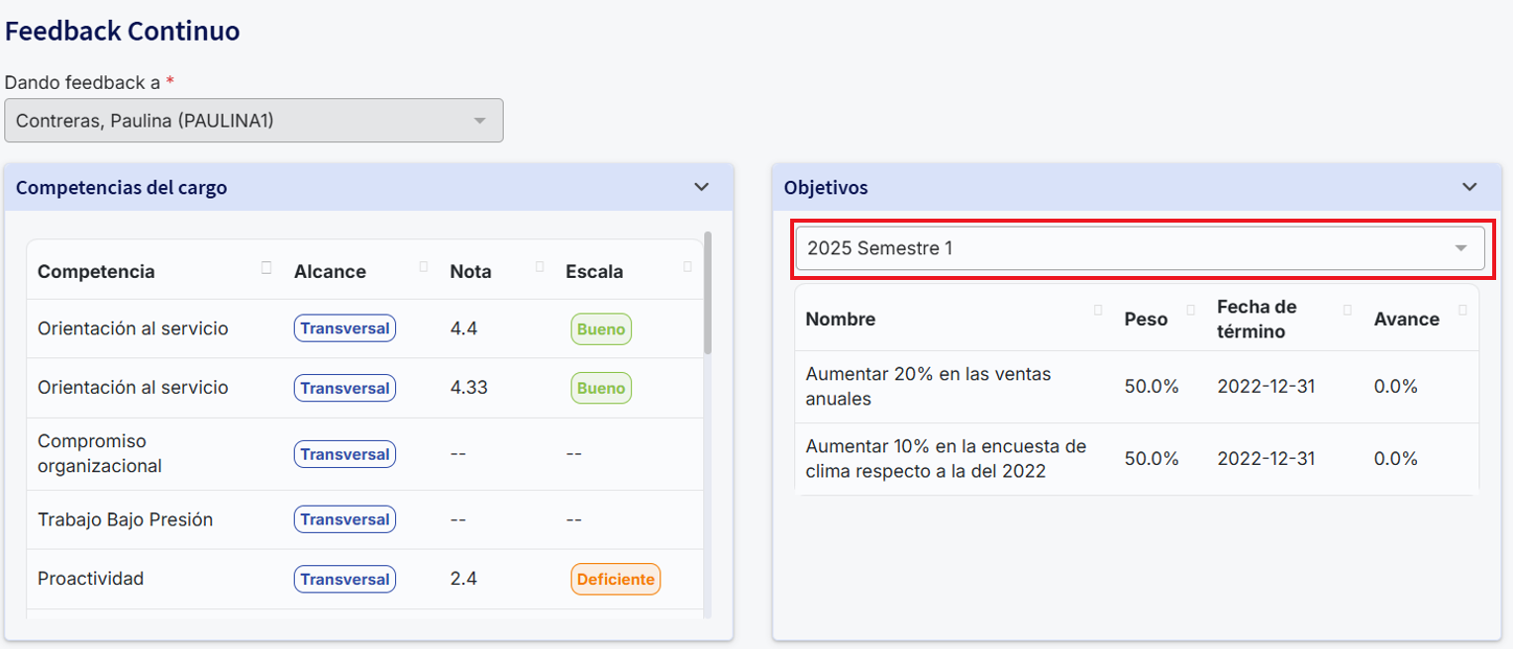Screen dimensions: 1513x649
Task: Collapse the Objetivos panel chevron
Action: click(1469, 187)
